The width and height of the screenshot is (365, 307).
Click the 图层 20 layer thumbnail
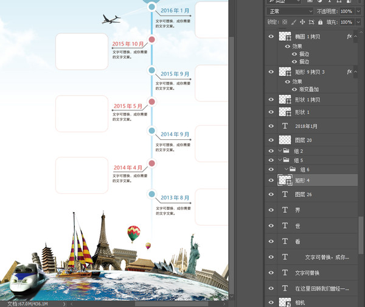pyautogui.click(x=285, y=140)
